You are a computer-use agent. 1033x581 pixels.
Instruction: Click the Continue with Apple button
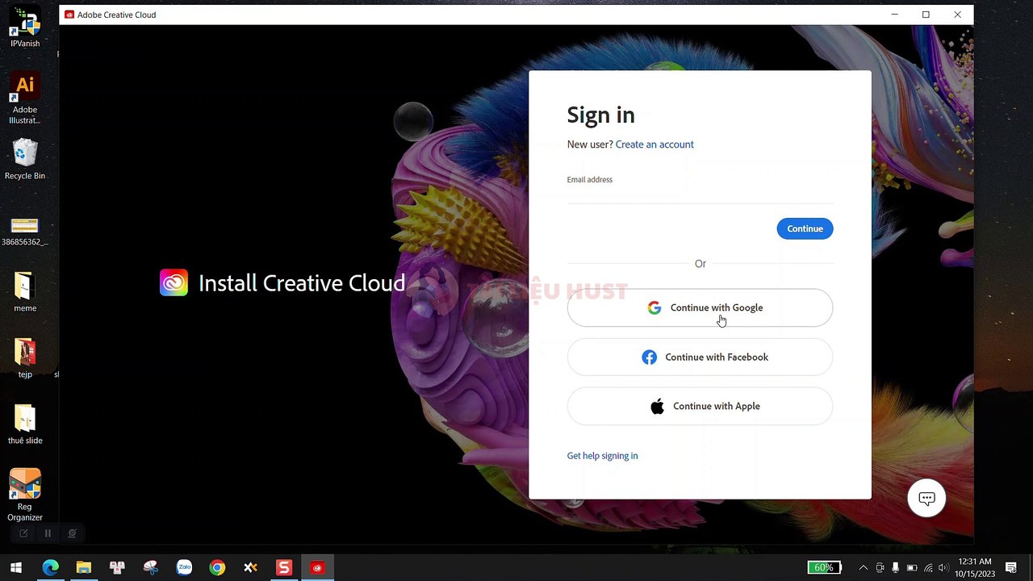pyautogui.click(x=700, y=406)
